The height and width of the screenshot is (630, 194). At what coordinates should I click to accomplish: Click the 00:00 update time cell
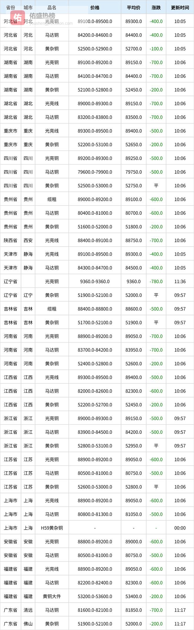click(180, 528)
